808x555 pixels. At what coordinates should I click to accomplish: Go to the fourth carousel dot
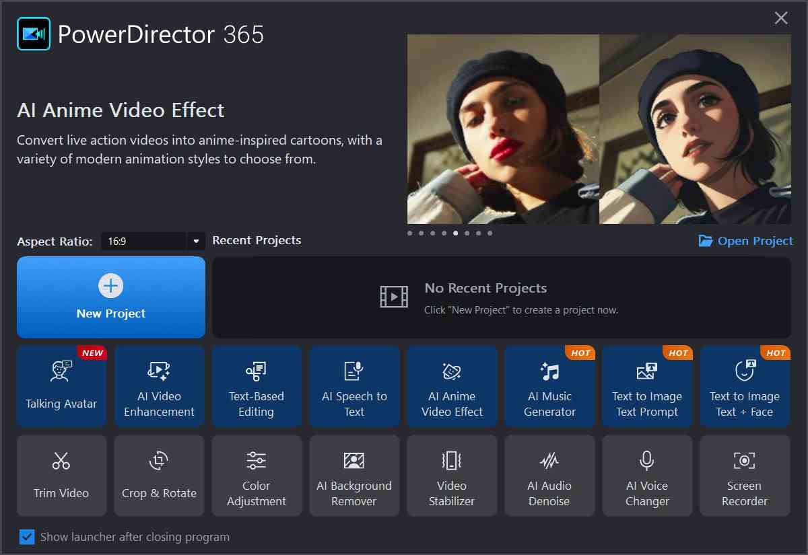click(444, 233)
